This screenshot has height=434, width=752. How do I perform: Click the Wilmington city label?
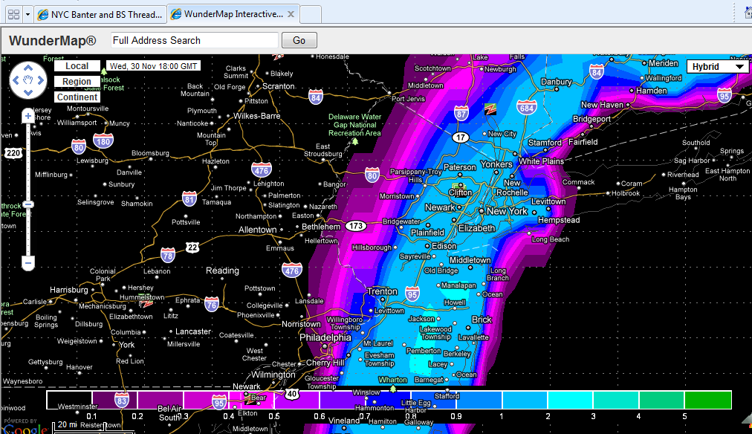tap(273, 375)
